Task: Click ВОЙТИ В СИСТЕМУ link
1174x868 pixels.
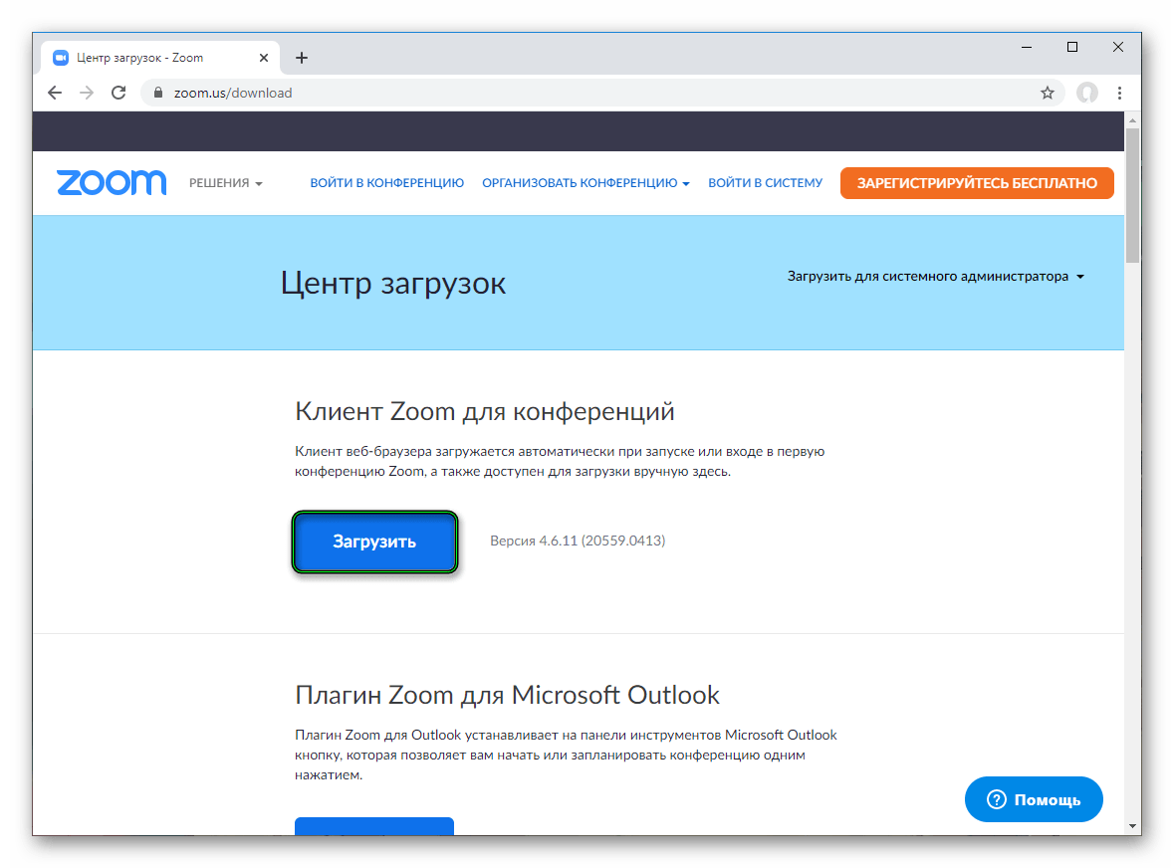Action: [765, 183]
